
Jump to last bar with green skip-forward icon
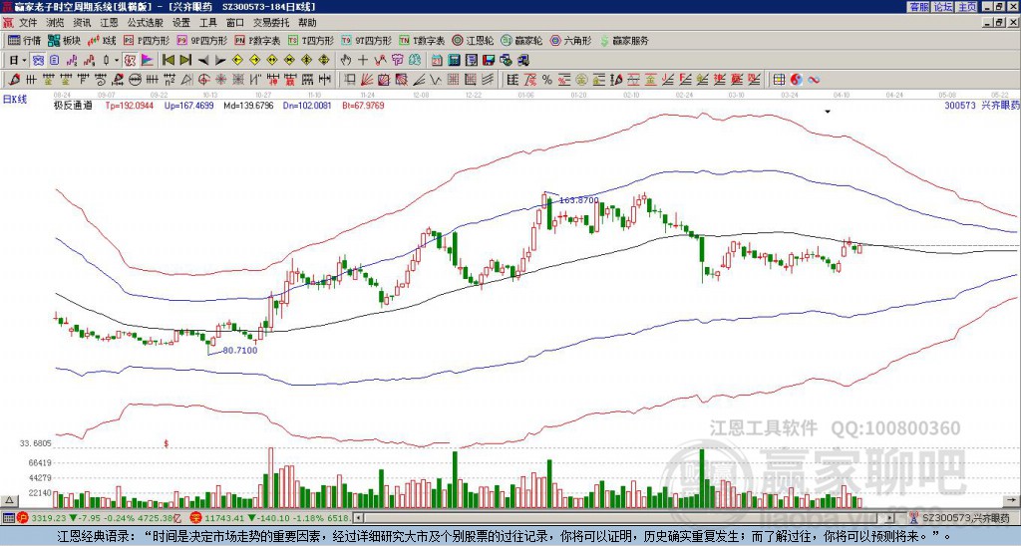click(x=185, y=60)
